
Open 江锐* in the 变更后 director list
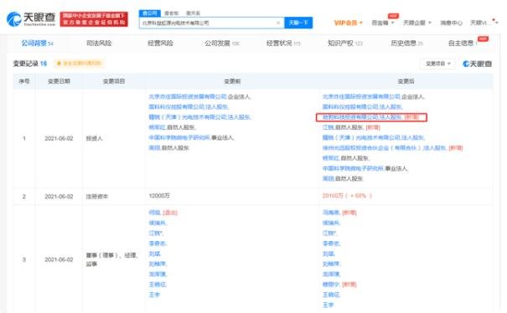point(329,233)
